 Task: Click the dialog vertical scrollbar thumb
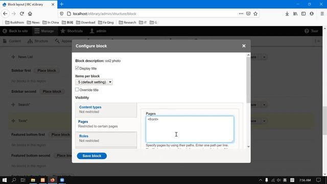248,80
